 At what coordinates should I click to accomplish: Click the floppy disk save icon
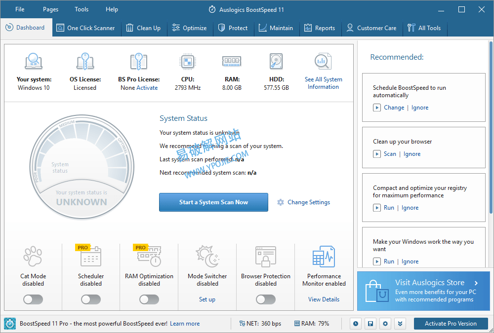[x=370, y=324]
